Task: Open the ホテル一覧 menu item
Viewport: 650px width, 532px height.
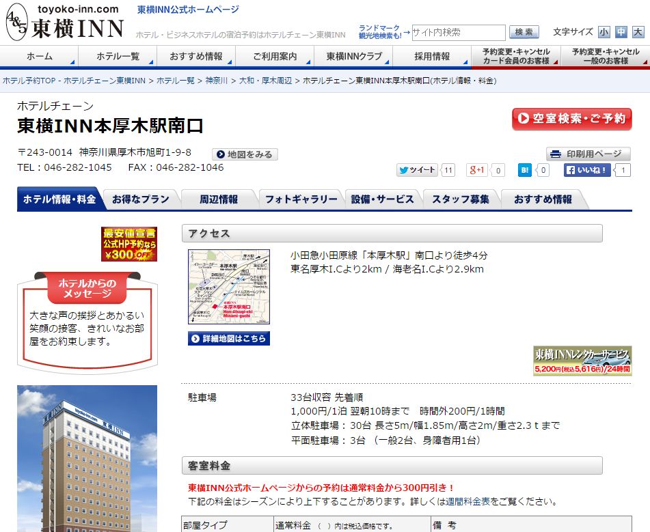Action: pos(118,57)
